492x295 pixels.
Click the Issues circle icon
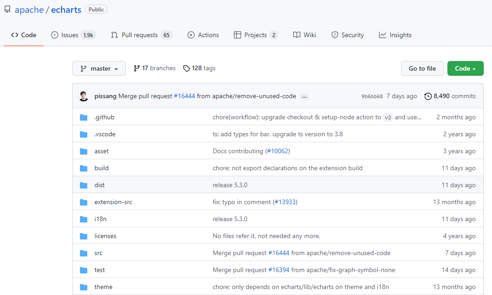[x=55, y=35]
